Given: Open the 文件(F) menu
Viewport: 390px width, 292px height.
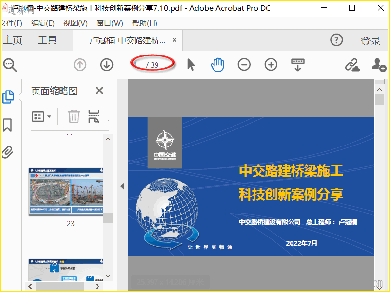Looking at the screenshot, I should pyautogui.click(x=12, y=23).
